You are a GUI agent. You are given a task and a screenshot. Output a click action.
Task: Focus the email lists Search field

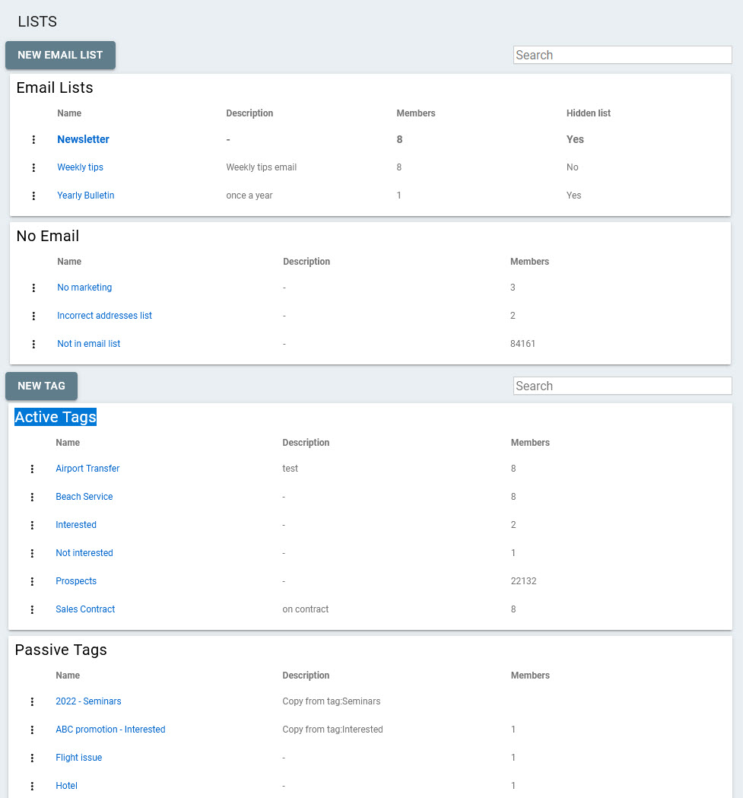pos(622,55)
